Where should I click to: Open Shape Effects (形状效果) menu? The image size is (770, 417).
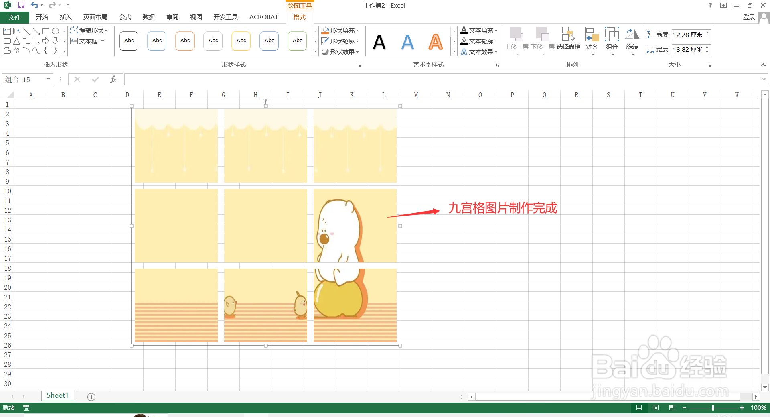tap(340, 52)
